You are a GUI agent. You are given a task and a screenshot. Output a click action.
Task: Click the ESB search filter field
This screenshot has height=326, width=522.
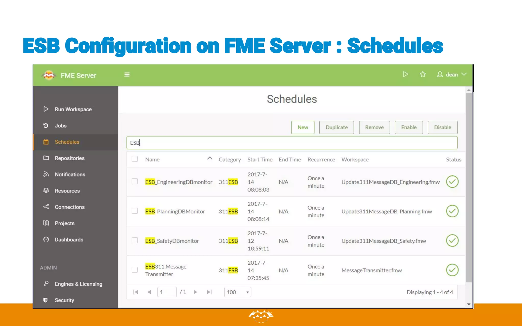(292, 143)
